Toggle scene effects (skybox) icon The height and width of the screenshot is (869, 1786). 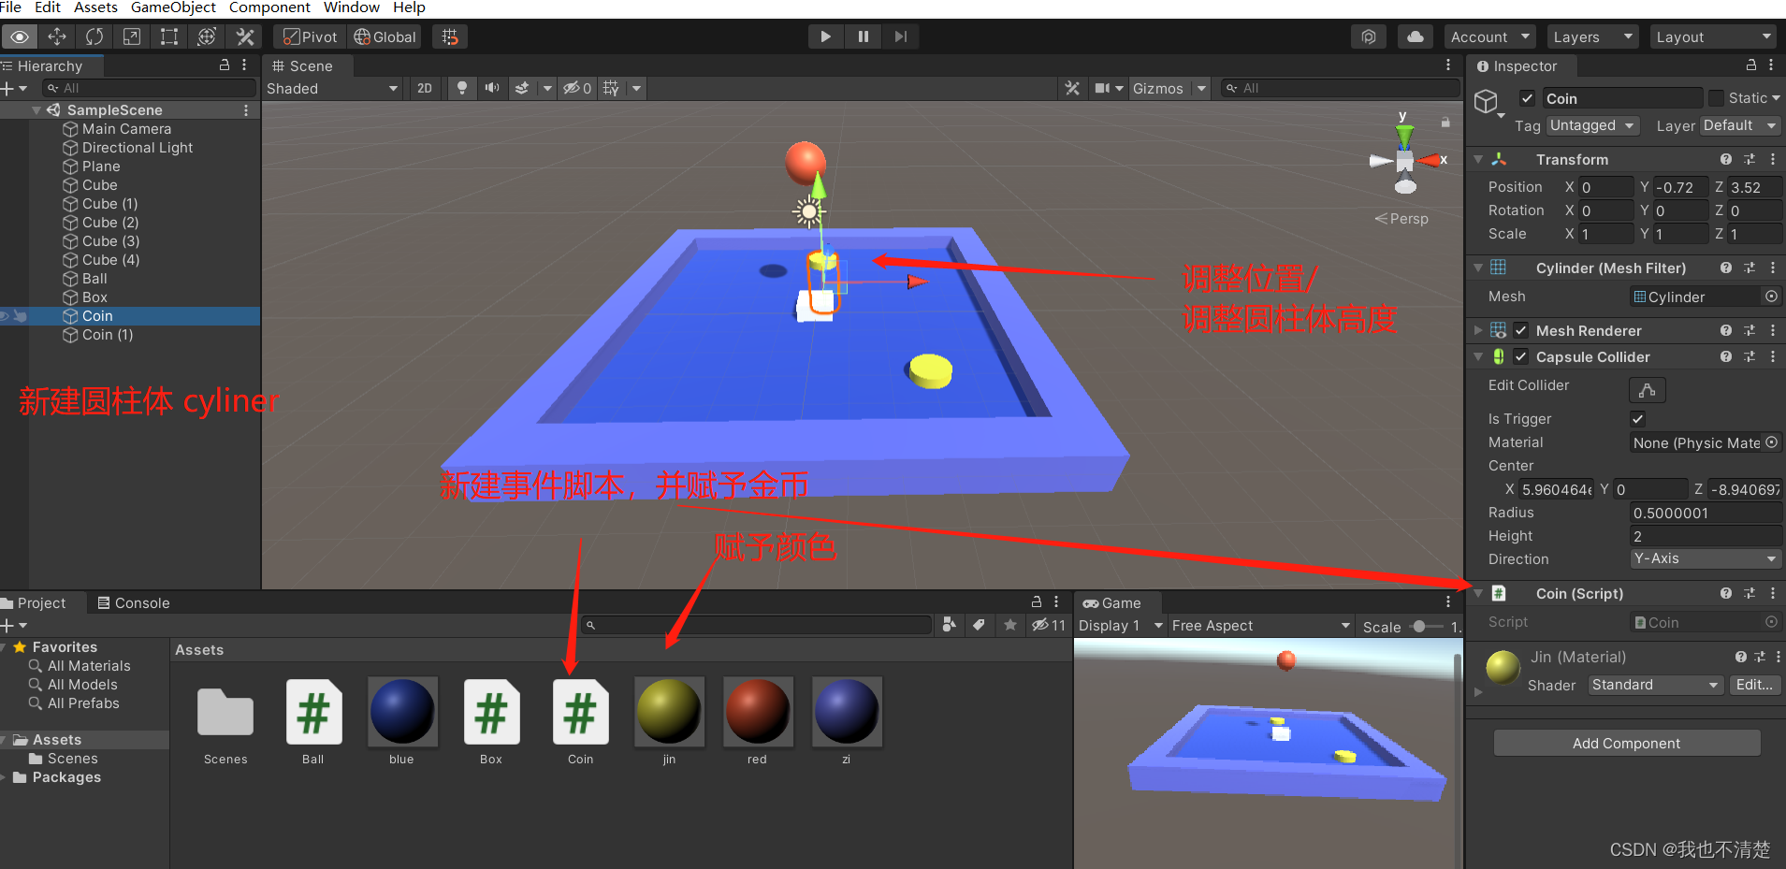point(522,88)
